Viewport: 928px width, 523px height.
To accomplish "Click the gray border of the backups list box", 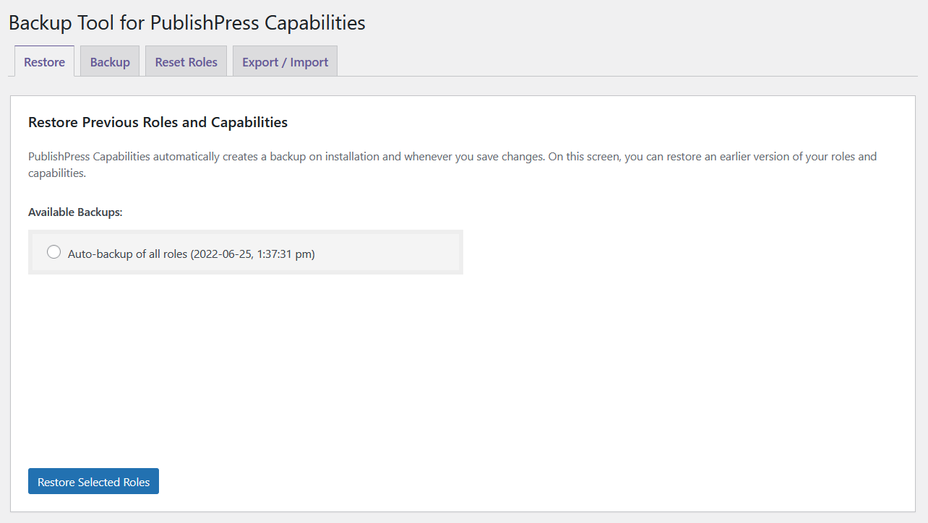I will [246, 272].
